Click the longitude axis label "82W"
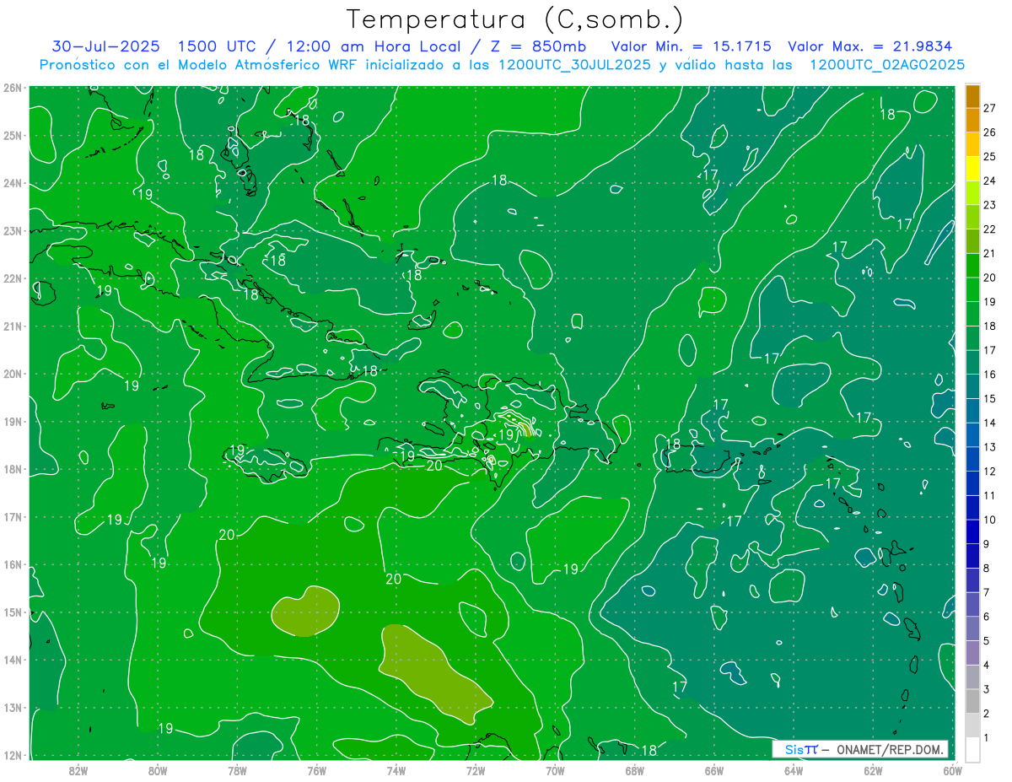1012x782 pixels. (78, 770)
